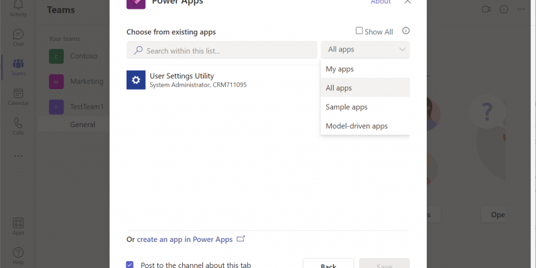The image size is (536, 268).
Task: Collapse the All apps filter dropdown
Action: [365, 50]
